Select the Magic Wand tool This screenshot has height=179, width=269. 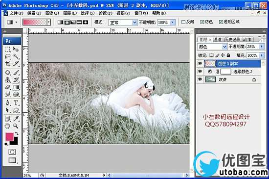point(16,56)
